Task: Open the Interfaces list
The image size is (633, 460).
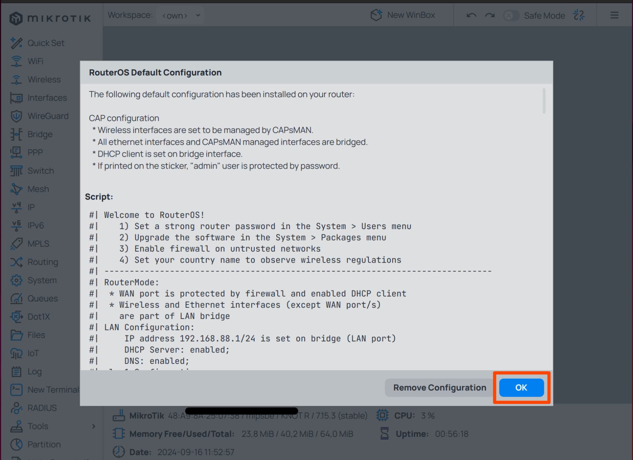Action: (x=47, y=98)
